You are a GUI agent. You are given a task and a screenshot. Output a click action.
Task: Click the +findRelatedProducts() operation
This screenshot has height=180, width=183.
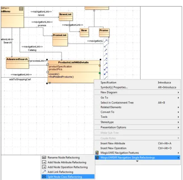pos(61,77)
